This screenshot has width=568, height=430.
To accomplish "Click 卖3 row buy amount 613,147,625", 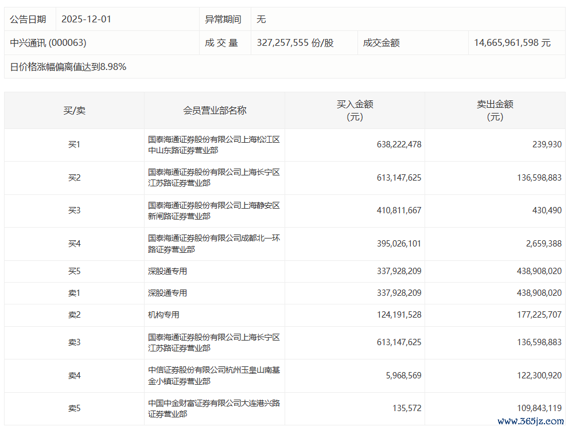I will coord(399,342).
